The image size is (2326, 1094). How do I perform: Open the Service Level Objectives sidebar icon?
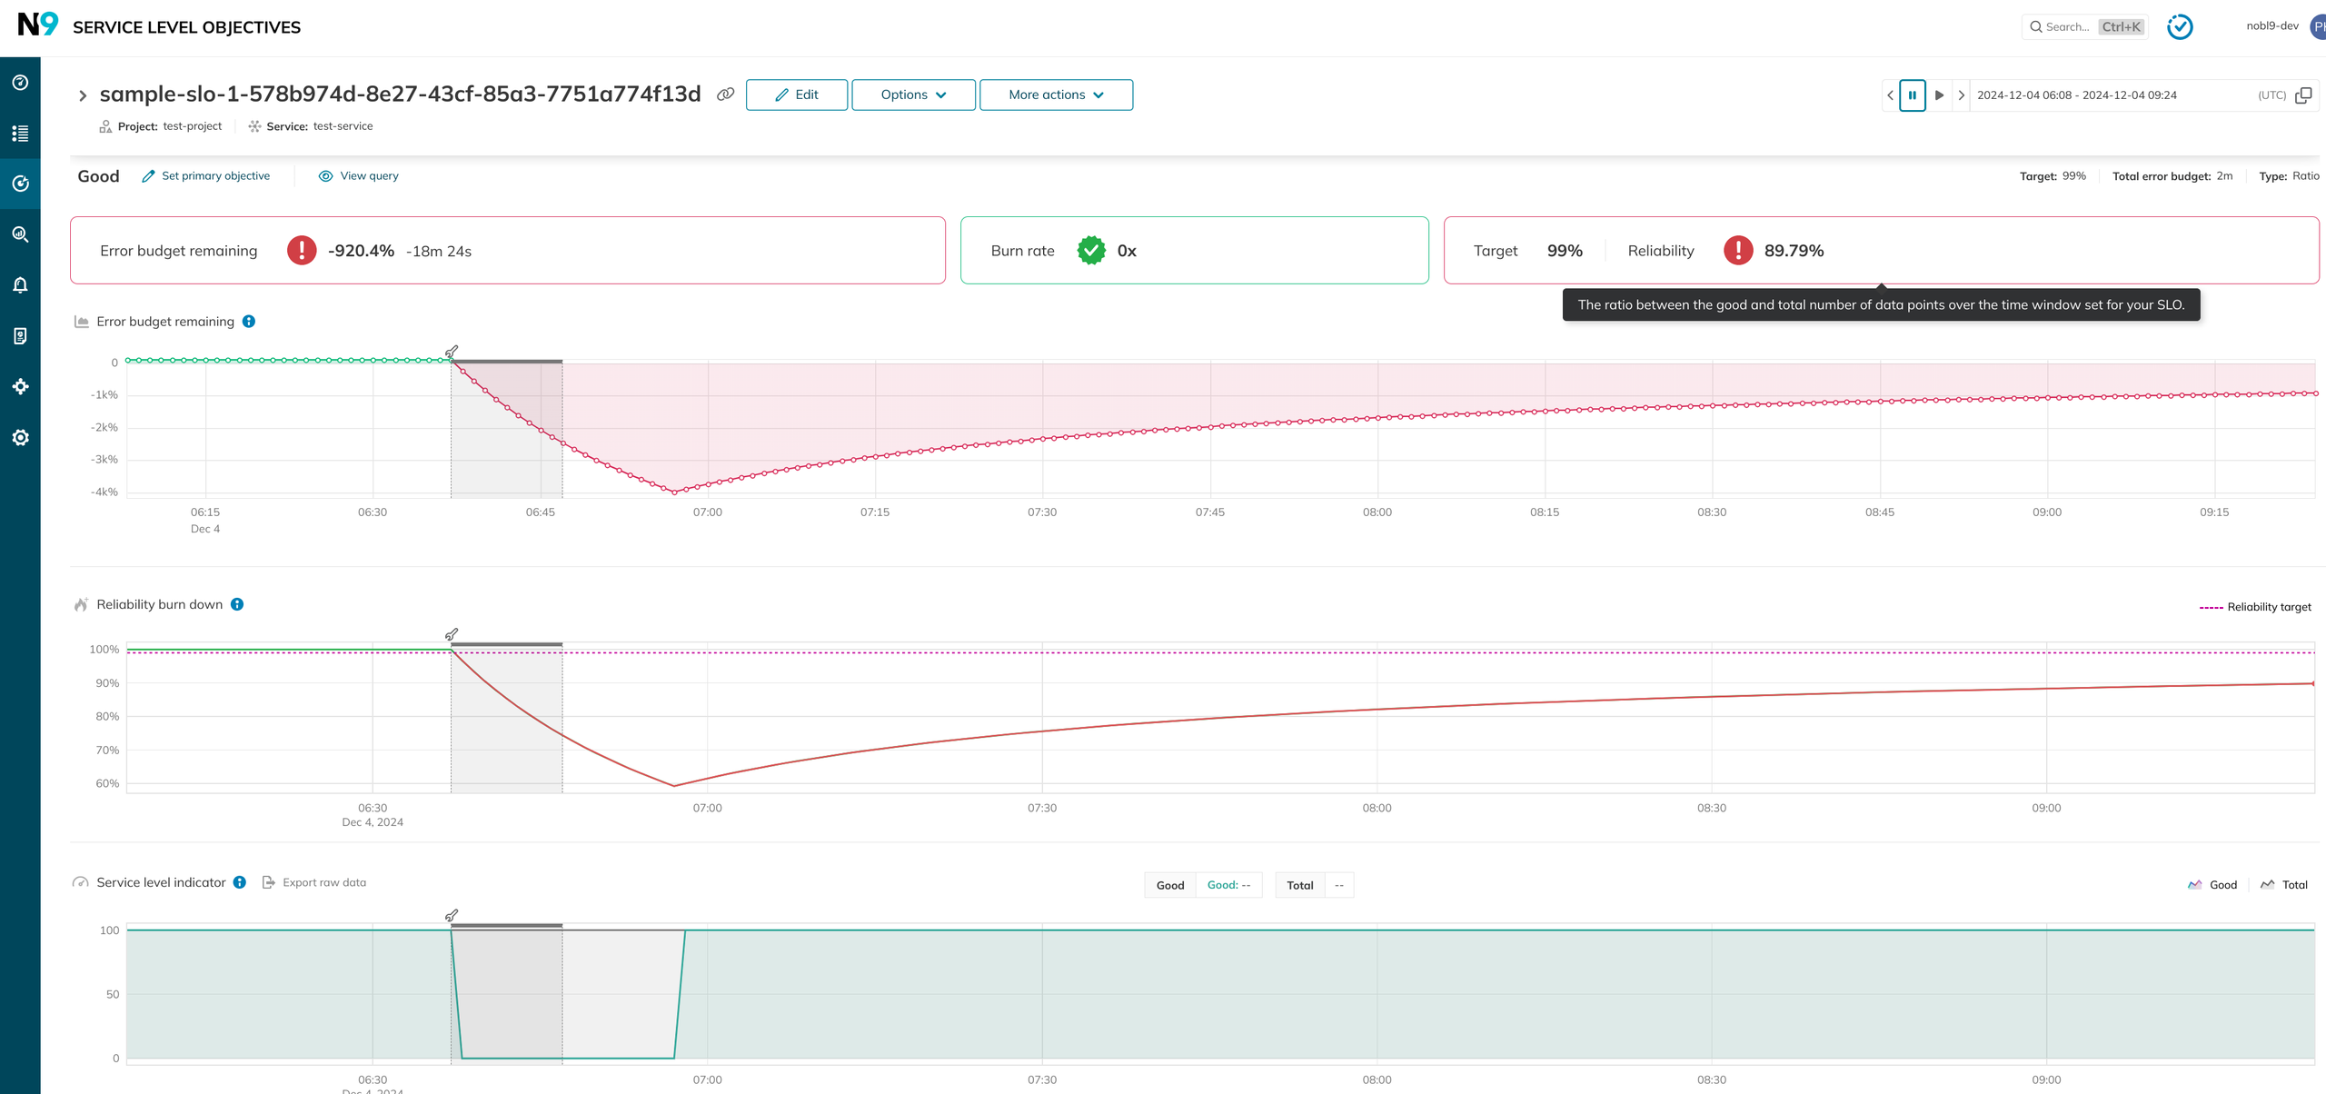point(20,184)
